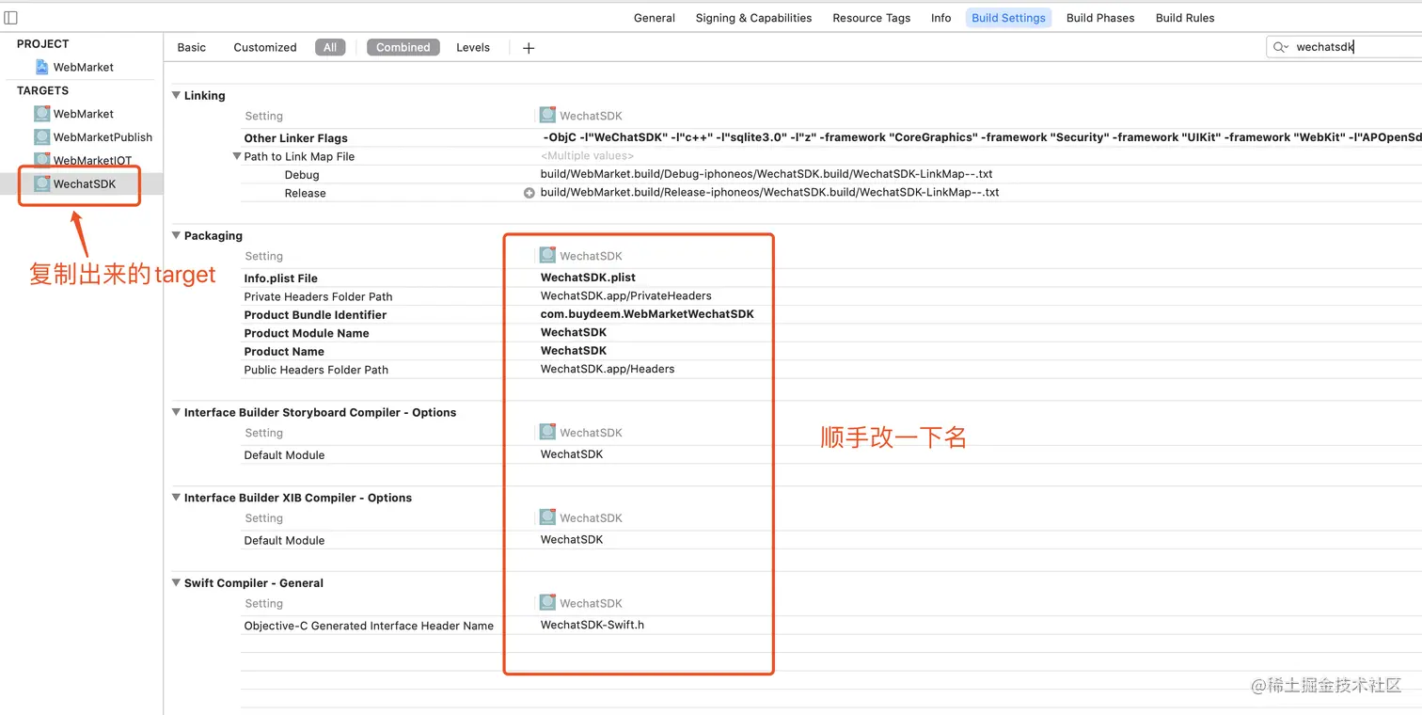
Task: Click WechatSDK column icon in XIB Compiler section
Action: pyautogui.click(x=547, y=517)
